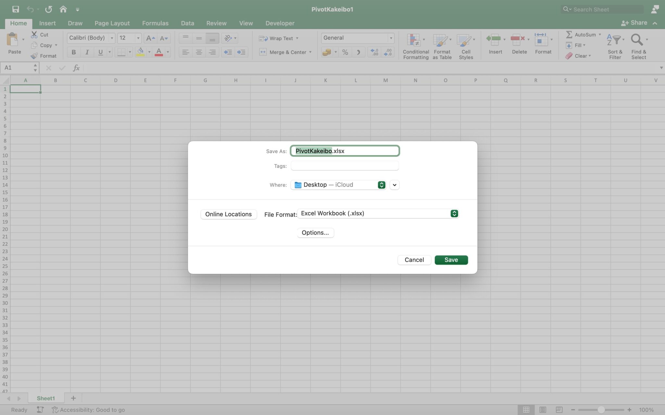
Task: Click the AutoSum icon
Action: [569, 34]
